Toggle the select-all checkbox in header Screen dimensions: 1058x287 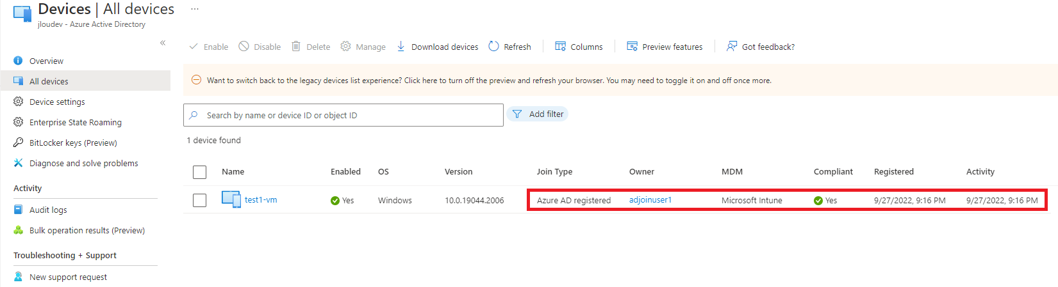pyautogui.click(x=200, y=172)
